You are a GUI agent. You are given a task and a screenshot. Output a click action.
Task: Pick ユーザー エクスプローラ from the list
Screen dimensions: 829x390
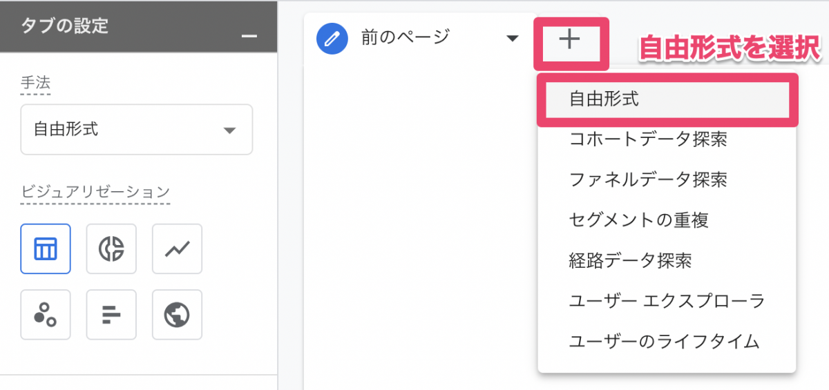pos(667,301)
